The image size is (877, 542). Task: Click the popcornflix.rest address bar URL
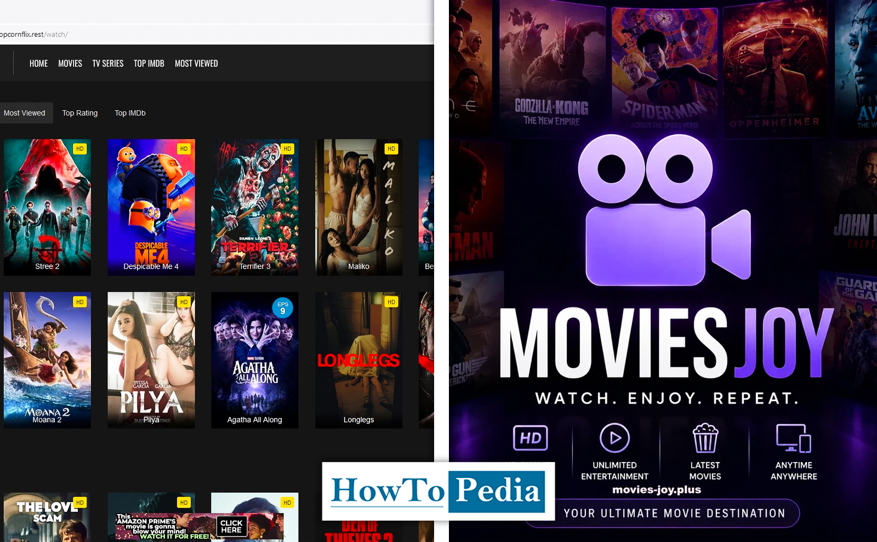34,34
